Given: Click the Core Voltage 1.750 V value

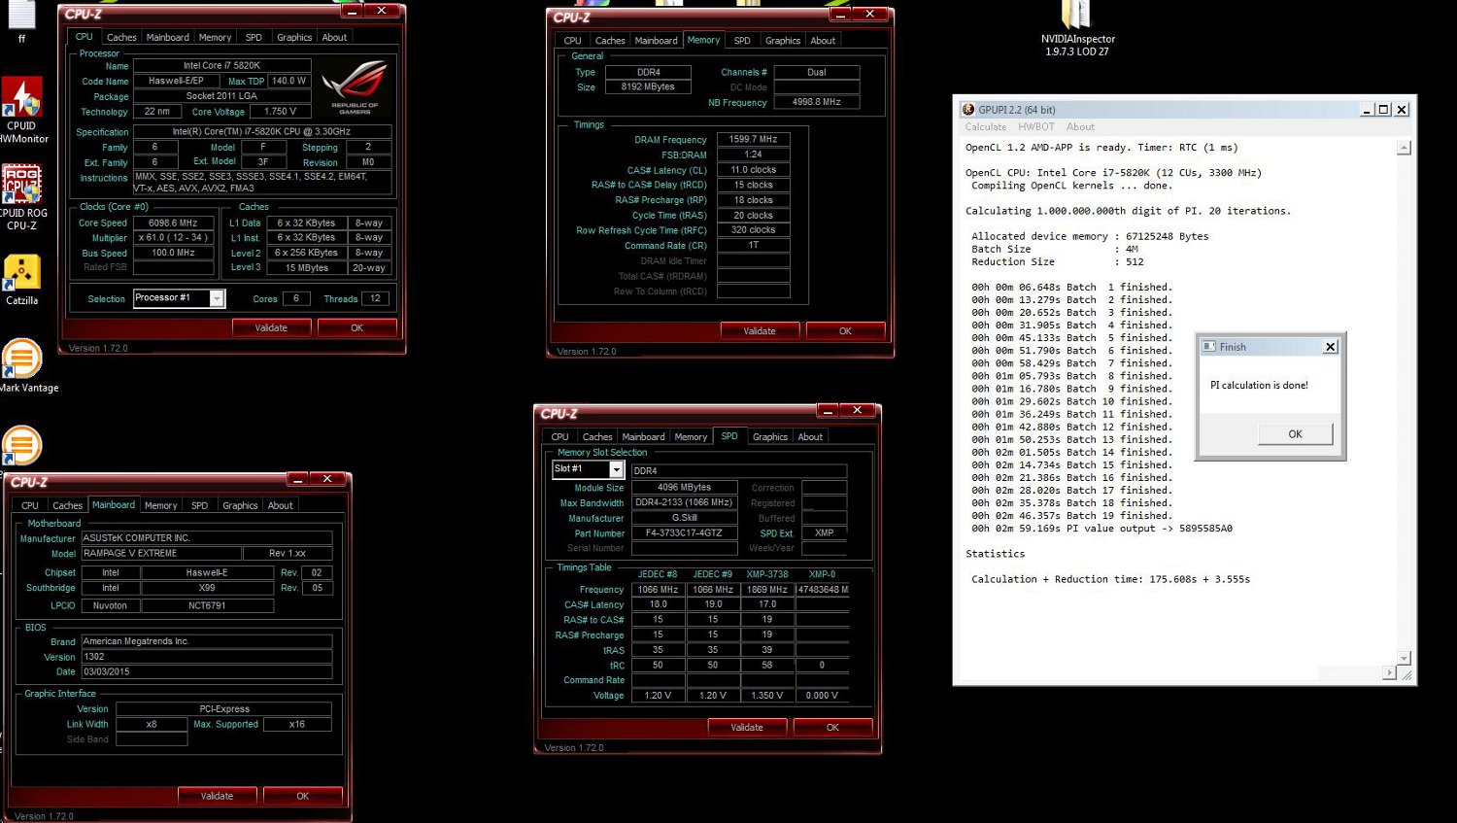Looking at the screenshot, I should 280,111.
